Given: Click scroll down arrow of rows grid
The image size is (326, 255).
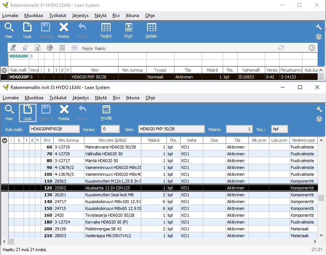Looking at the screenshot, I should (x=321, y=235).
